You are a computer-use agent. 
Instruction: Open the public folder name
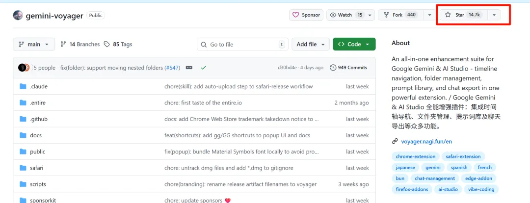click(37, 152)
